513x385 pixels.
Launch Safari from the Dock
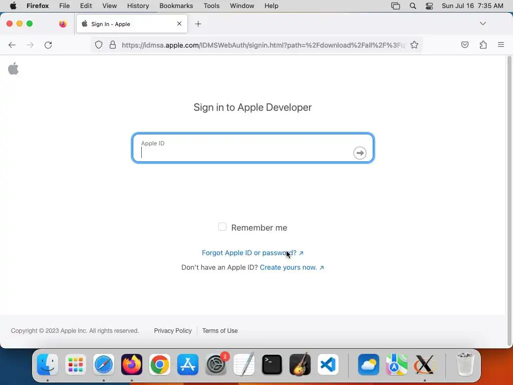(x=104, y=364)
